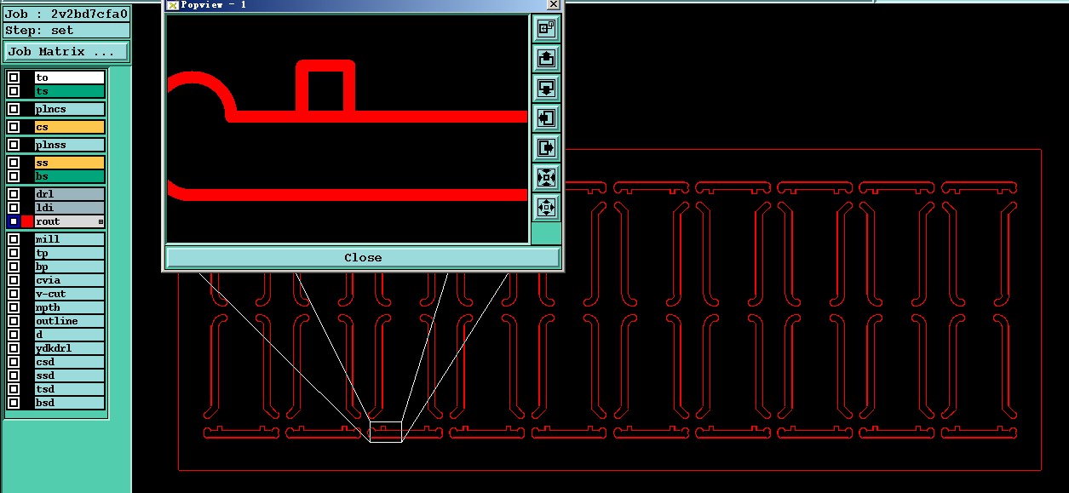Click the Popview pan left arrow icon
The image size is (1069, 493).
point(546,118)
